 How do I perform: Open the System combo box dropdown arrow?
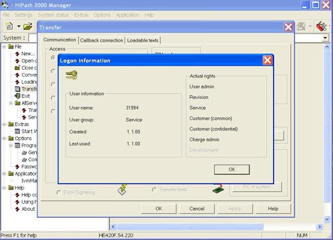(325, 38)
